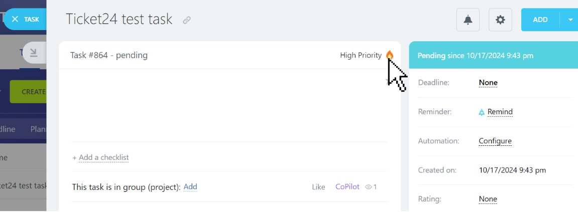
Task: Copy task link via chain icon
Action: click(187, 20)
